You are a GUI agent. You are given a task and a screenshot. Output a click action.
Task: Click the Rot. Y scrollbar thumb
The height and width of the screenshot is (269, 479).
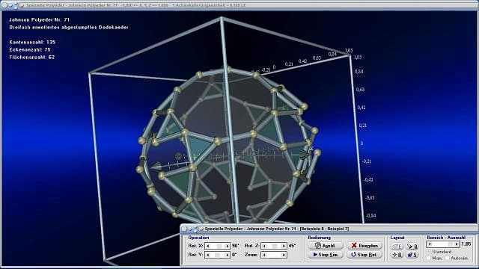217,255
